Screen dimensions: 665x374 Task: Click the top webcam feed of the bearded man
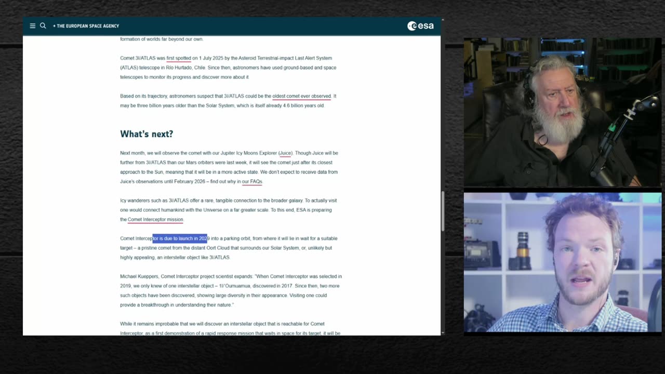pyautogui.click(x=563, y=112)
